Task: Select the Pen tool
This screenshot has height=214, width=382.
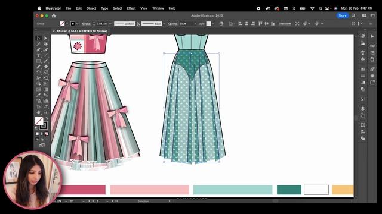Action: tap(38, 50)
